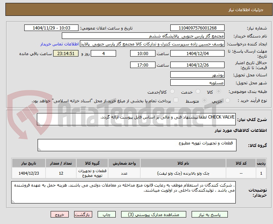Click the price validity date 1404/12/26
The image size is (273, 224).
click(x=197, y=65)
